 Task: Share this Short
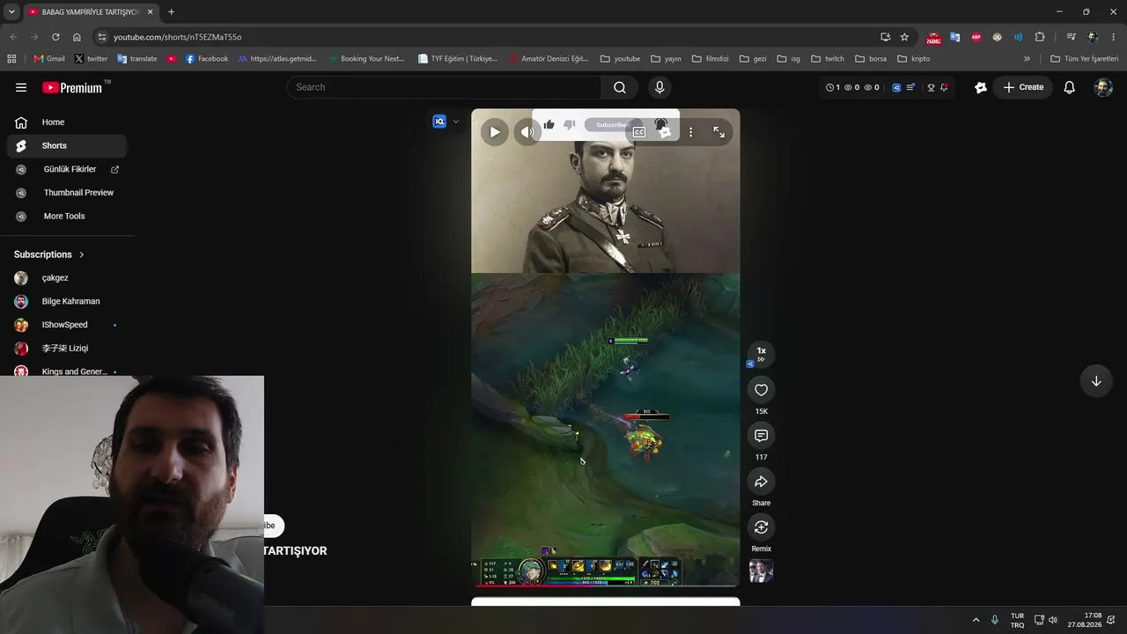pos(762,482)
